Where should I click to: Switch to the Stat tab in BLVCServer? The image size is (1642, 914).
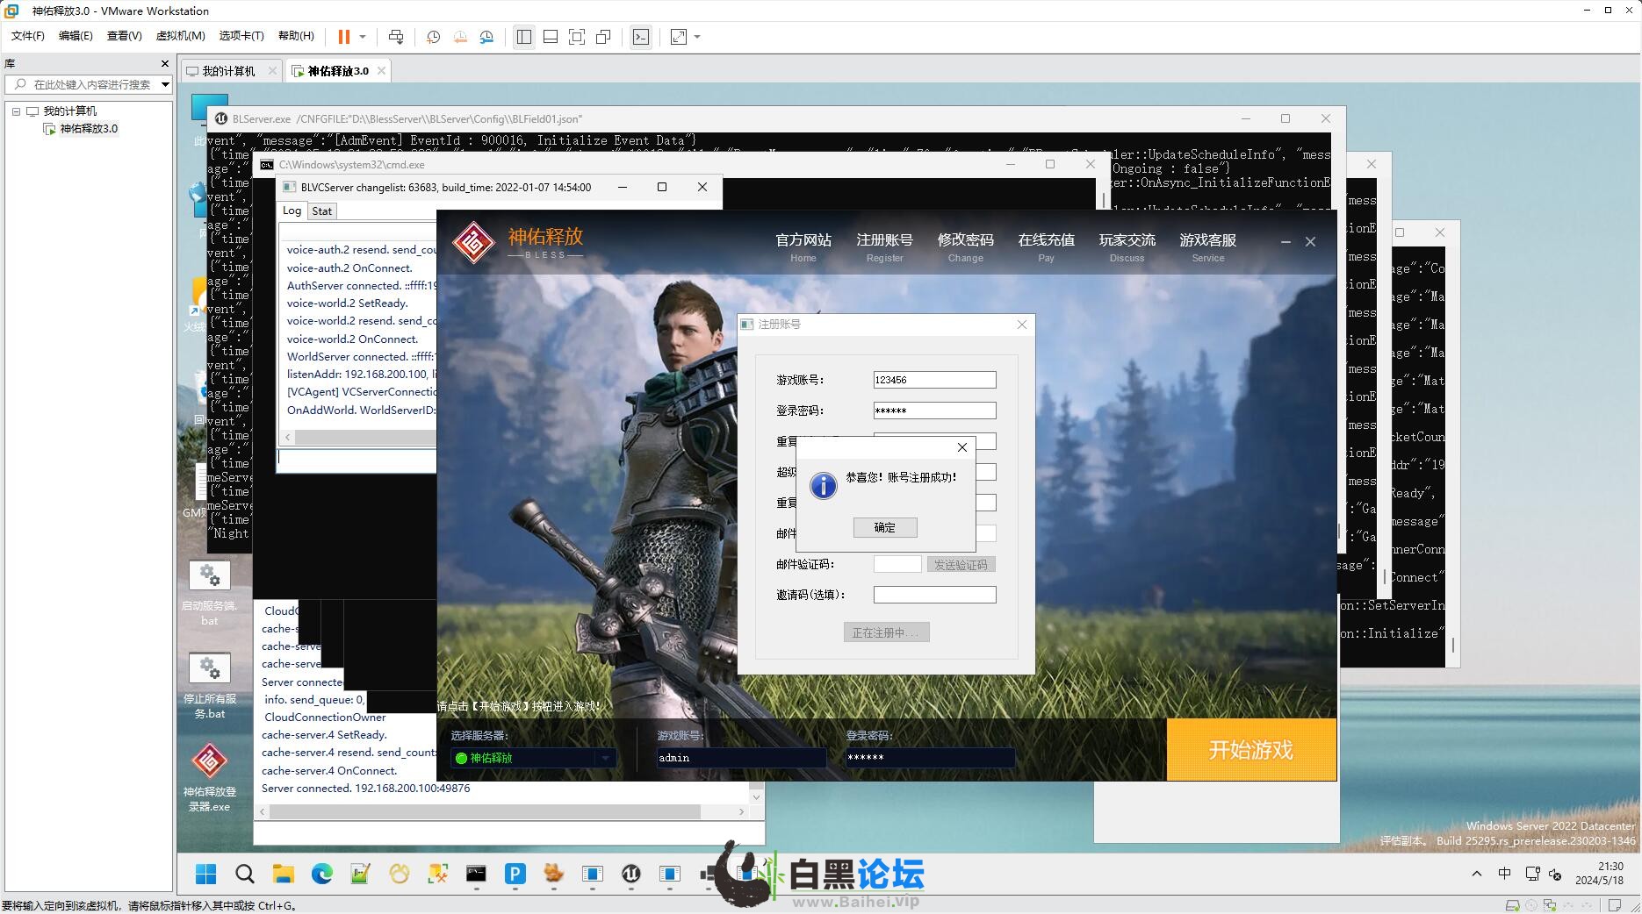pos(321,211)
